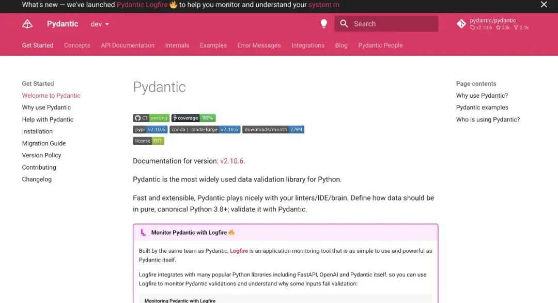Go to the Blog tab
The height and width of the screenshot is (303, 558).
(x=342, y=45)
